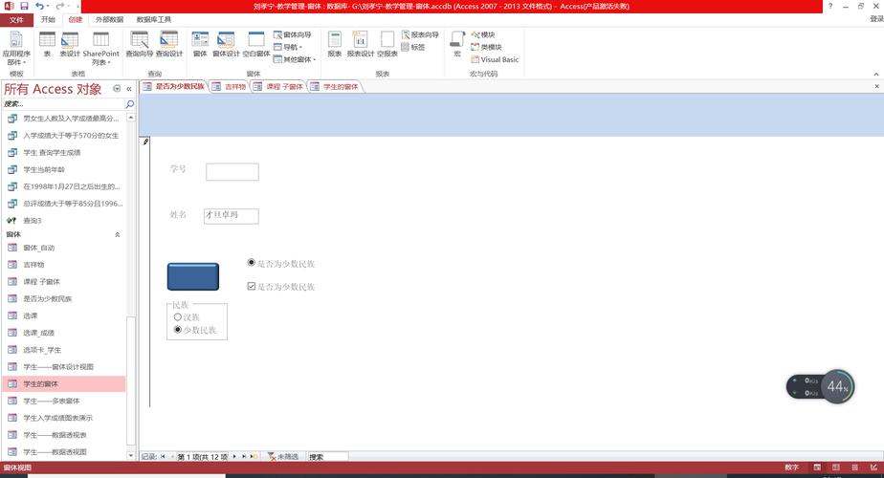The width and height of the screenshot is (884, 478).
Task: Click the 学号 text field
Action: click(x=232, y=172)
